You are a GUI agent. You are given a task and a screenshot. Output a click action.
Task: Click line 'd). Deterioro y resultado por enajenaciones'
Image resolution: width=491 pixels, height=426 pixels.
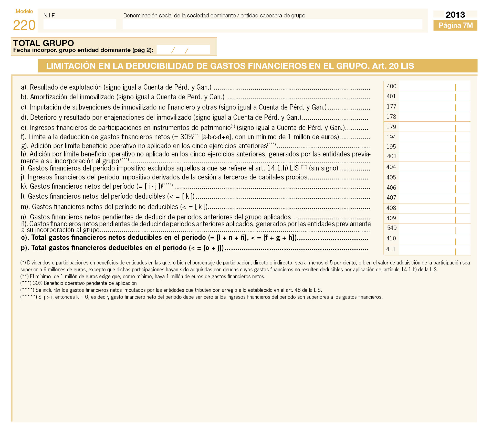click(195, 118)
